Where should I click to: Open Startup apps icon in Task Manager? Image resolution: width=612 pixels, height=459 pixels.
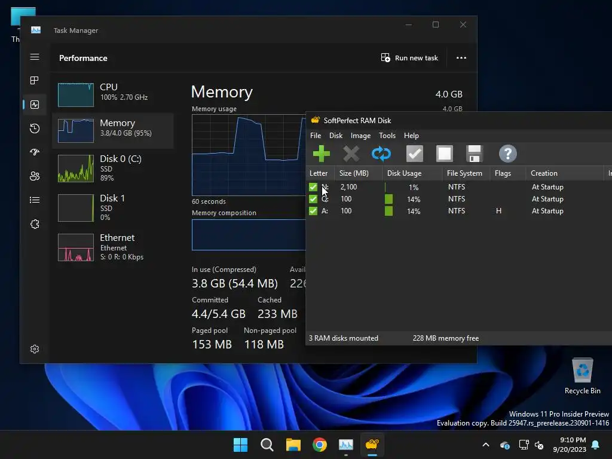pos(35,152)
